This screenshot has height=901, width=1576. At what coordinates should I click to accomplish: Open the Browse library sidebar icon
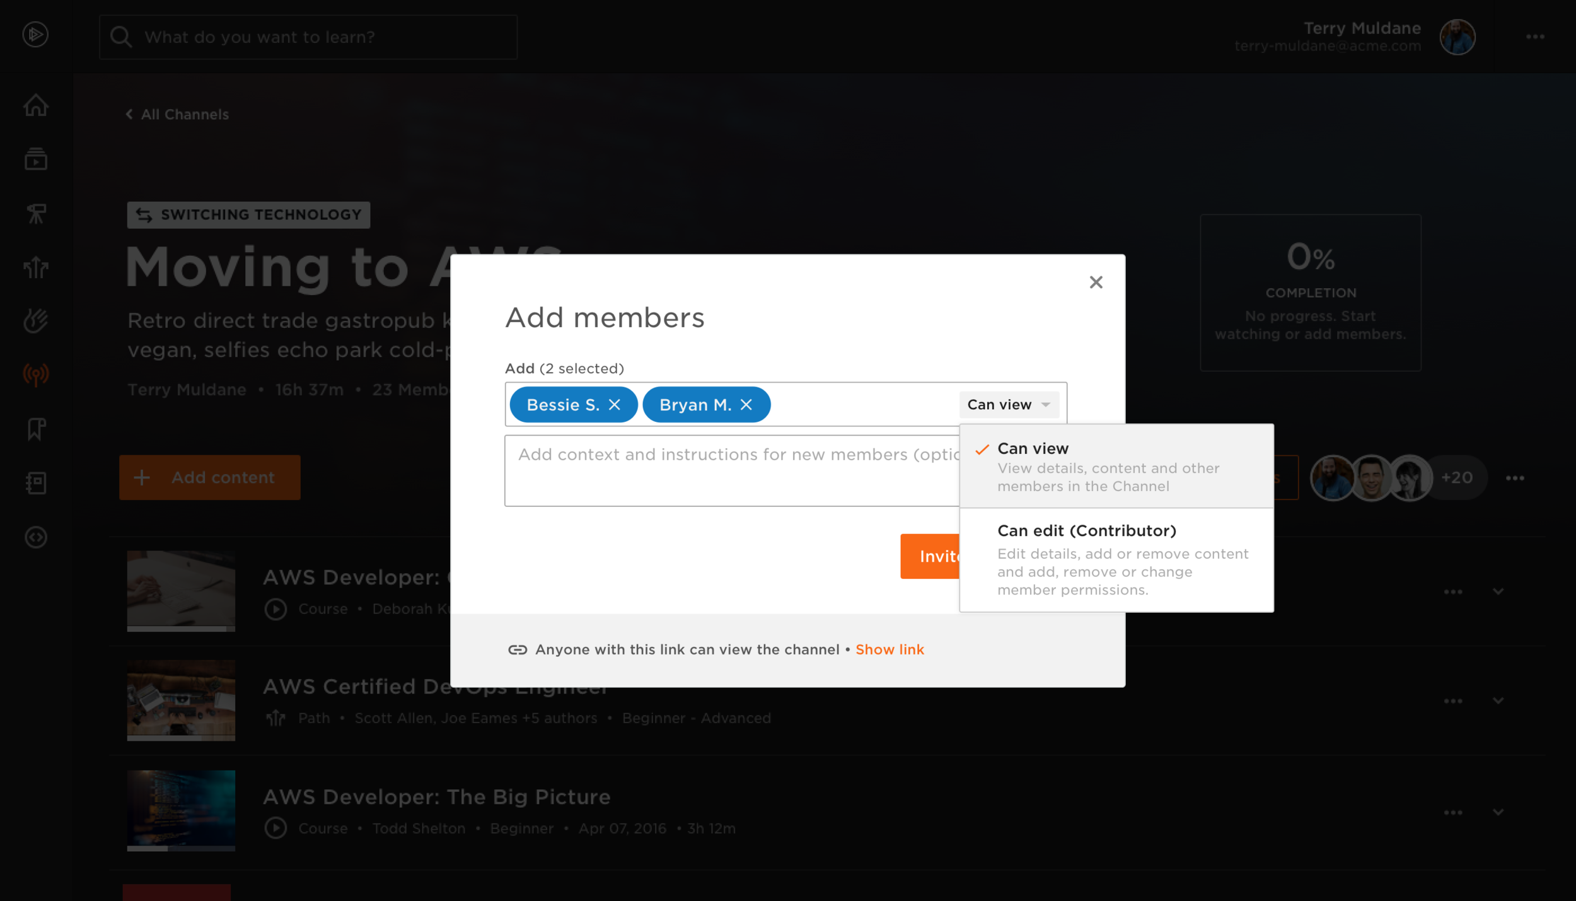(x=36, y=159)
